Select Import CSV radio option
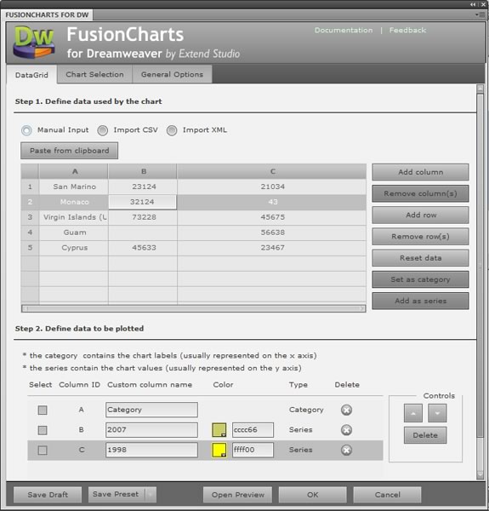489x511 pixels. pyautogui.click(x=103, y=130)
